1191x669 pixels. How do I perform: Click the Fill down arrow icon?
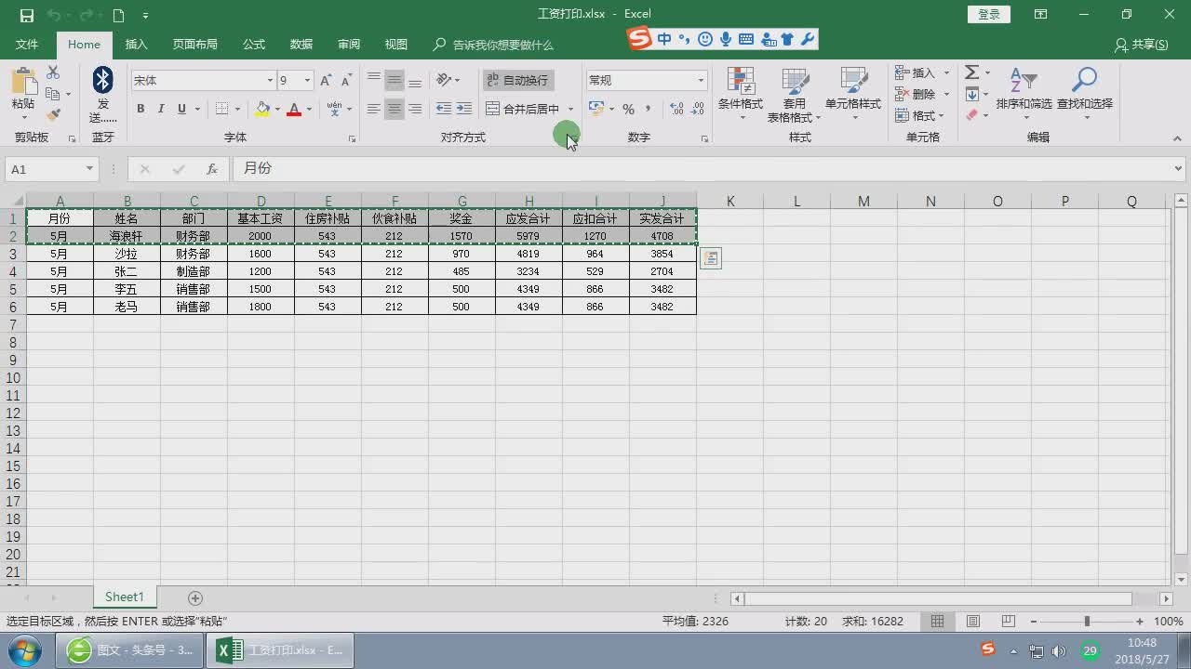click(971, 94)
